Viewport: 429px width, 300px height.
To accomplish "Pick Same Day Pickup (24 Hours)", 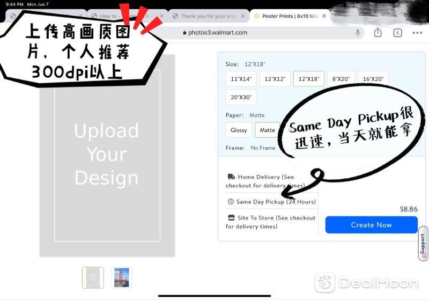I will click(x=271, y=202).
